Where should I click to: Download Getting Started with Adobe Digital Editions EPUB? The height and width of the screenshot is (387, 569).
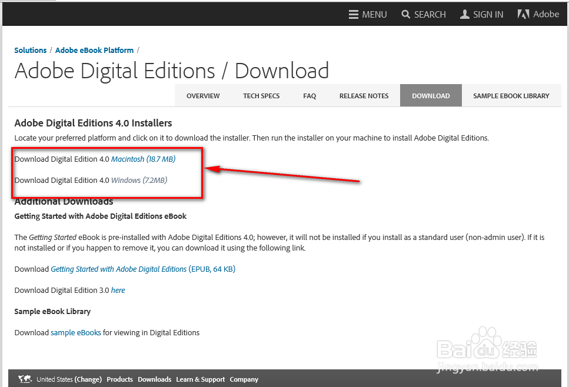143,269
